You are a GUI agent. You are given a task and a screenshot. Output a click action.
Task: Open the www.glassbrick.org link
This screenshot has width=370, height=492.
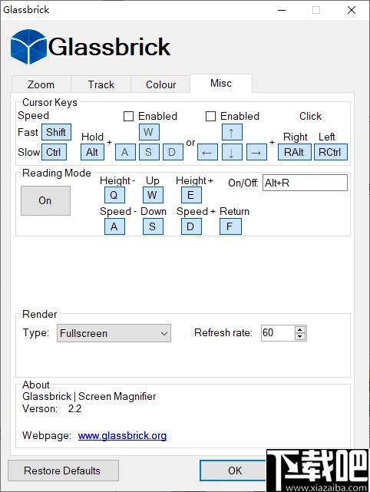click(x=122, y=436)
